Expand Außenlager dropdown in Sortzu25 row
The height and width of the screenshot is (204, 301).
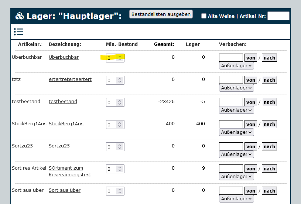point(236,154)
